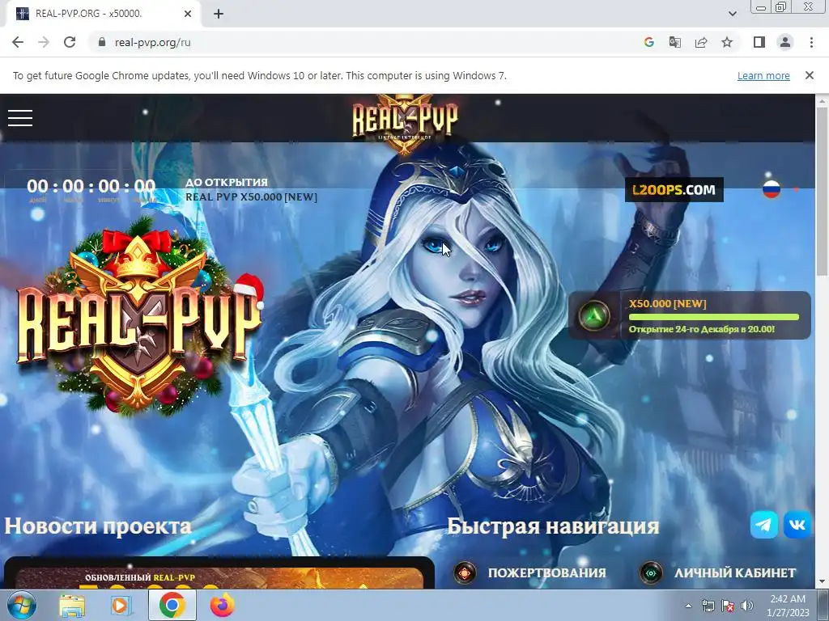829x621 pixels.
Task: Open Windows Explorer from the taskbar
Action: 72,605
